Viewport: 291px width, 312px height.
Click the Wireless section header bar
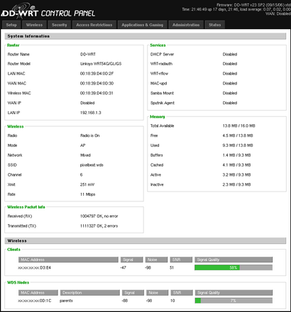pyautogui.click(x=145, y=241)
